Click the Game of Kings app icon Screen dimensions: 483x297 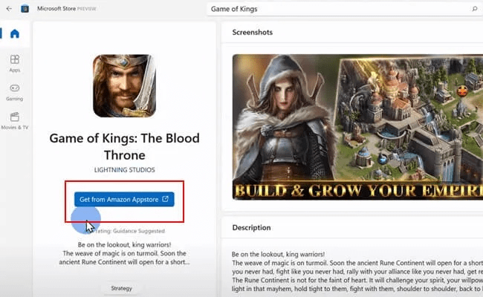[x=124, y=86]
